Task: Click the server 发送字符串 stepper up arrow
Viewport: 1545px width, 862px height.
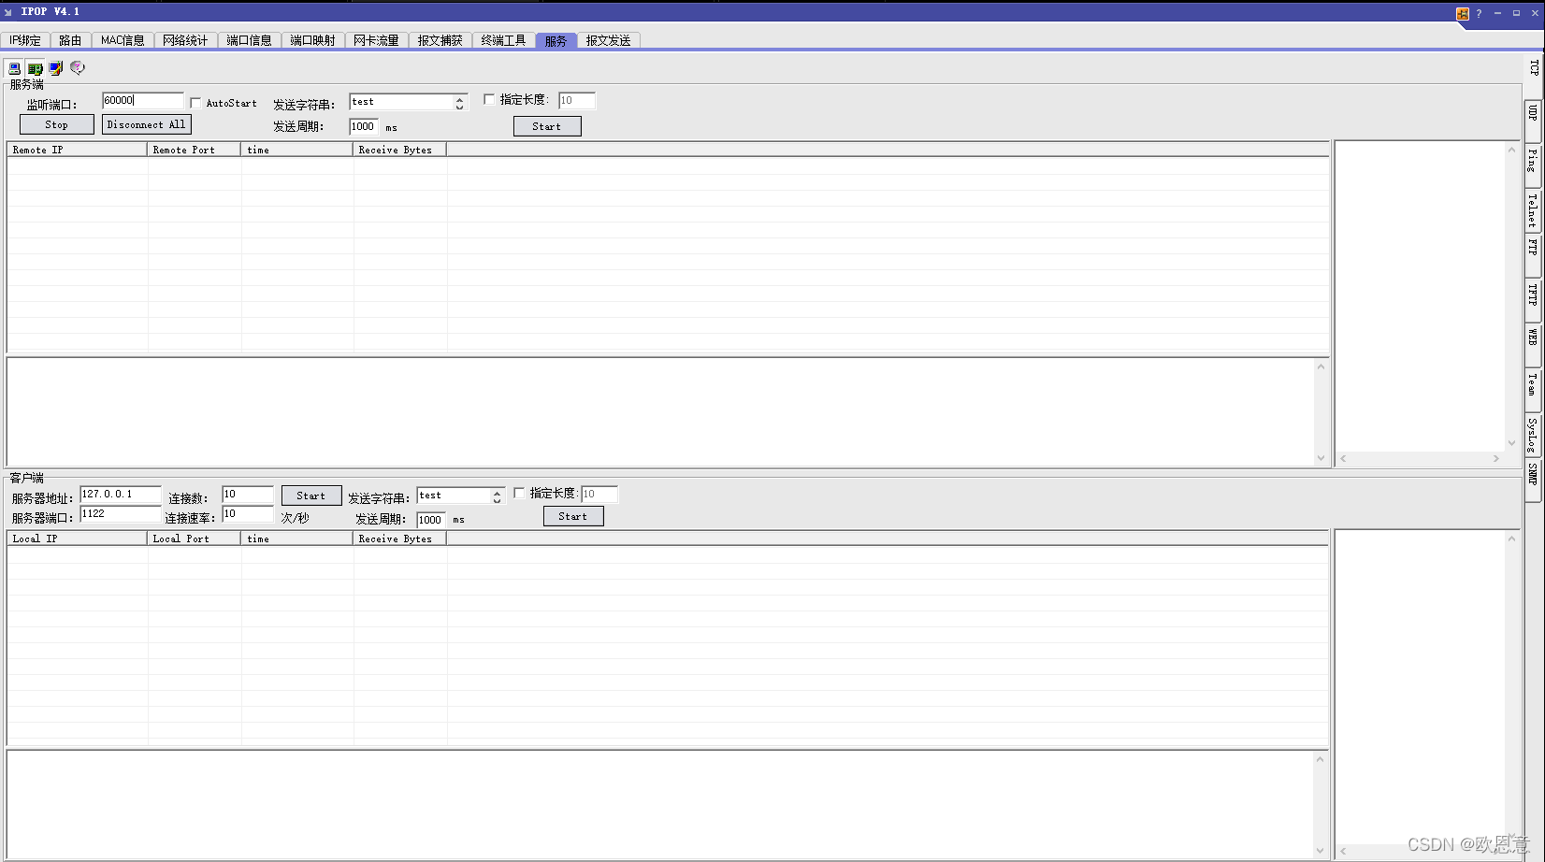Action: coord(459,98)
